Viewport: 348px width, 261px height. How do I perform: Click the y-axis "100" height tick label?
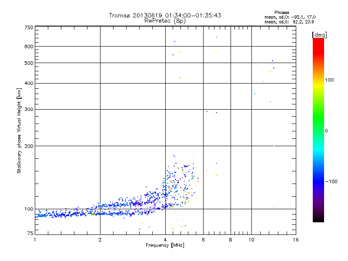29,209
